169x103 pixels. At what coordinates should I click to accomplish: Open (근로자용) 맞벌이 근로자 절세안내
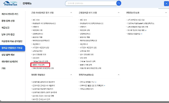pos(45,92)
